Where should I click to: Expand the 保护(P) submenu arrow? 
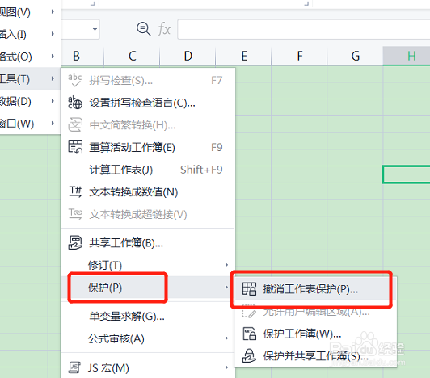(x=226, y=287)
